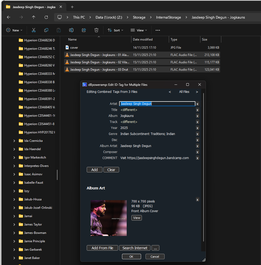Click the Rename icon in toolbar

[71, 30]
